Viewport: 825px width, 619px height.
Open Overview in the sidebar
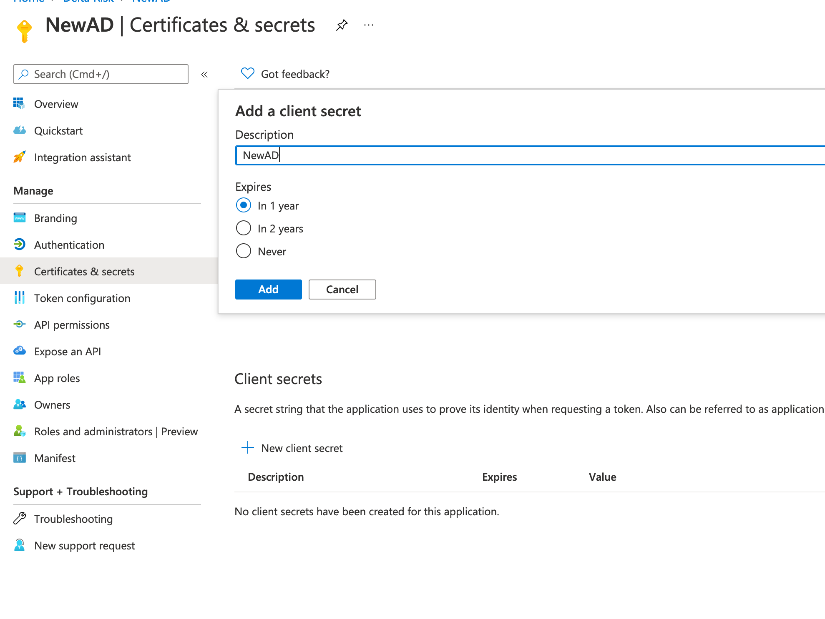point(56,104)
